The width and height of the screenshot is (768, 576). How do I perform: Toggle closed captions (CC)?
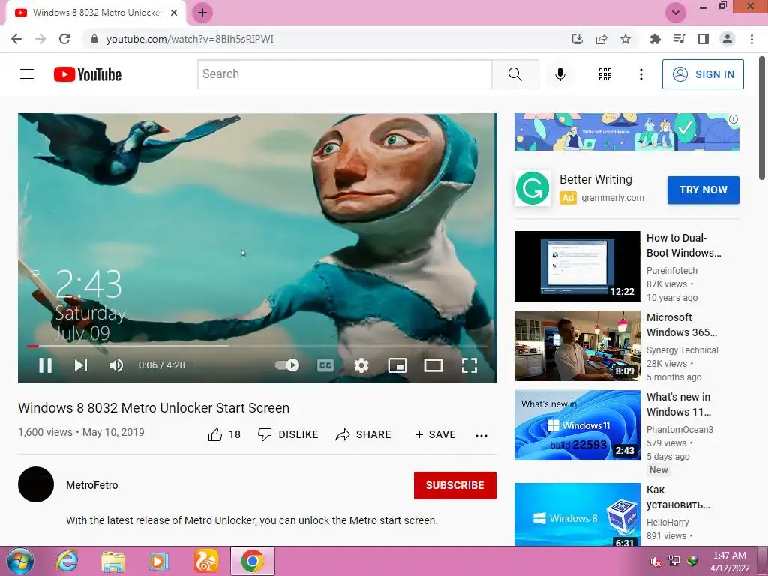[325, 365]
